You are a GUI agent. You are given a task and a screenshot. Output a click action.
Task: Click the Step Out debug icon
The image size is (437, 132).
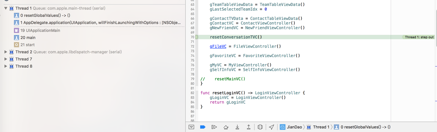248,127
